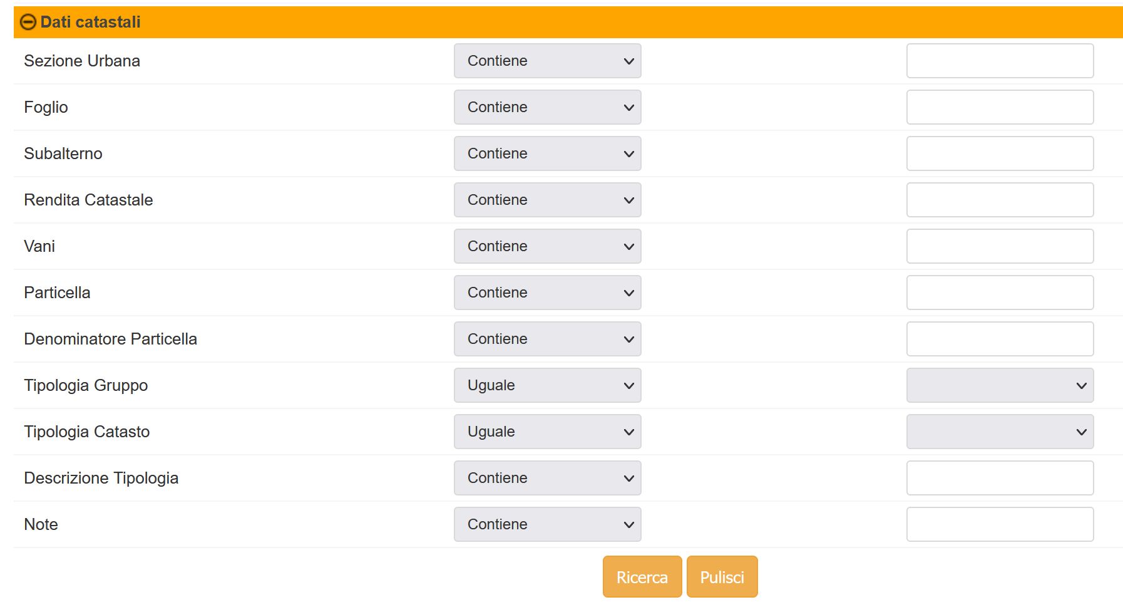The image size is (1123, 612).
Task: Focus the Foglio value field
Action: 1000,107
